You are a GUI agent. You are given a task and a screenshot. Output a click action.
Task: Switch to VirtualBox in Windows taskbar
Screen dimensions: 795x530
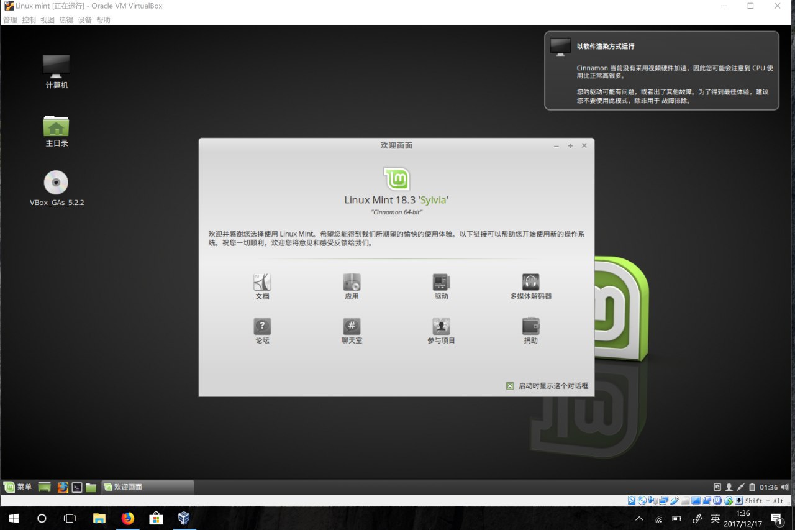point(184,518)
